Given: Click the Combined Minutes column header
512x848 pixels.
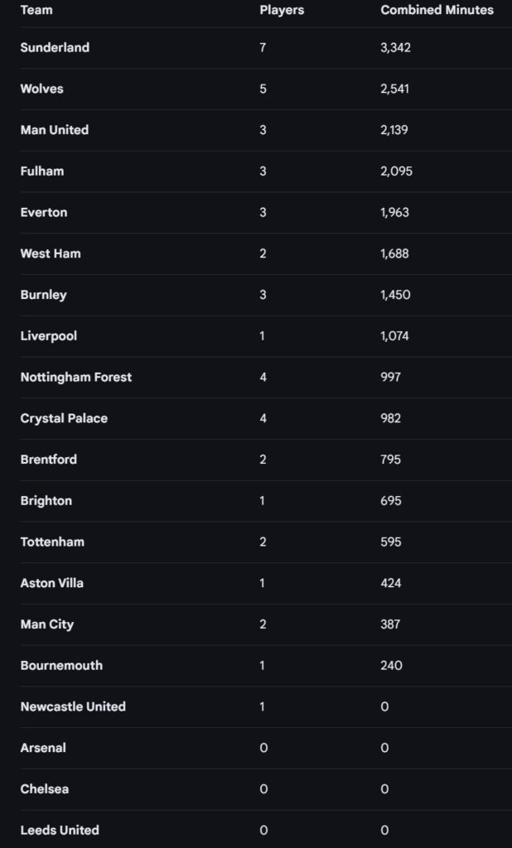Looking at the screenshot, I should point(437,10).
